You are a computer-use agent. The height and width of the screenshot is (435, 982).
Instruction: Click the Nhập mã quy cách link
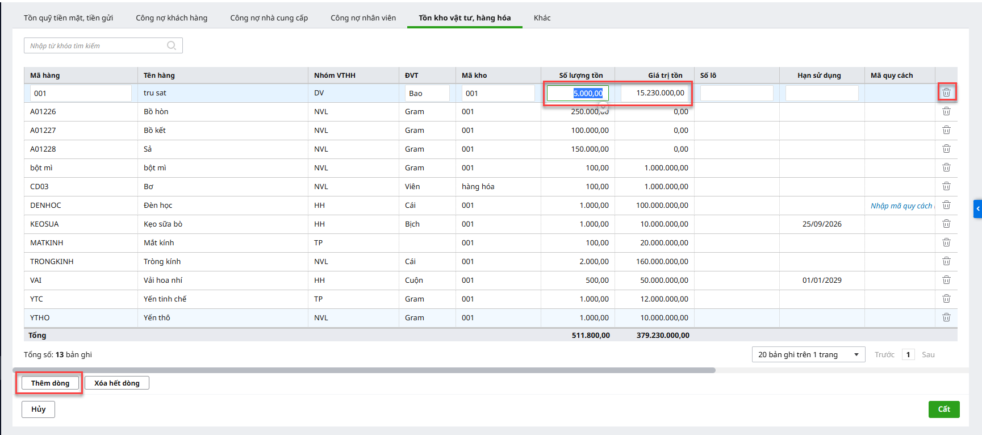coord(901,206)
